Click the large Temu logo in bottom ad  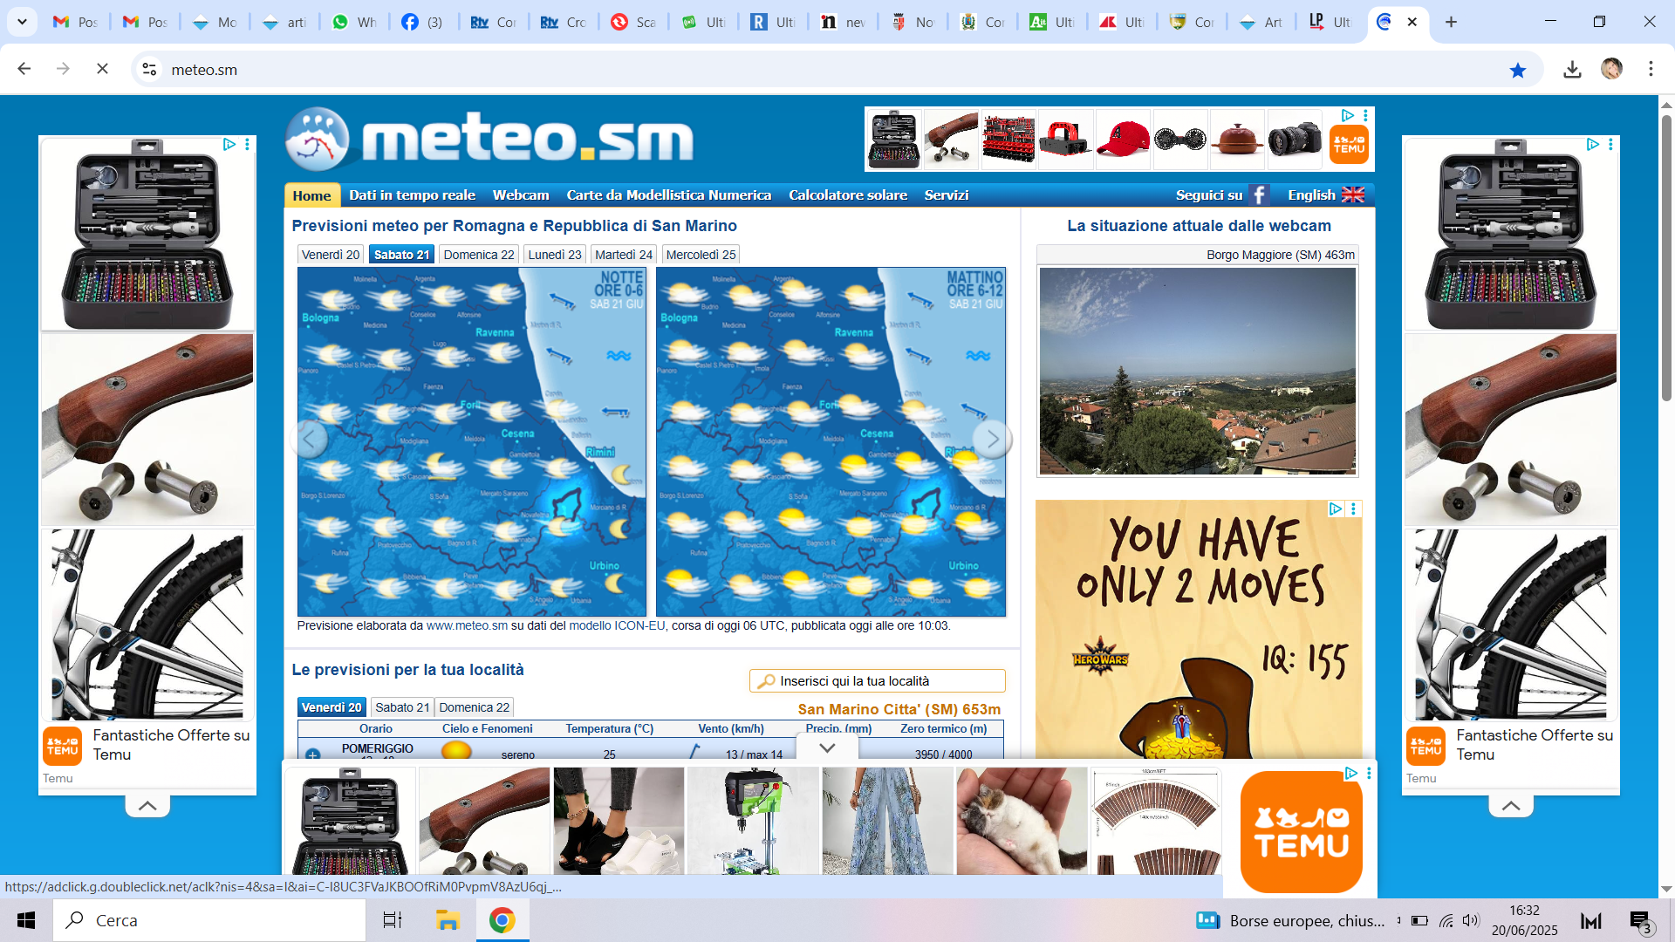coord(1301,831)
